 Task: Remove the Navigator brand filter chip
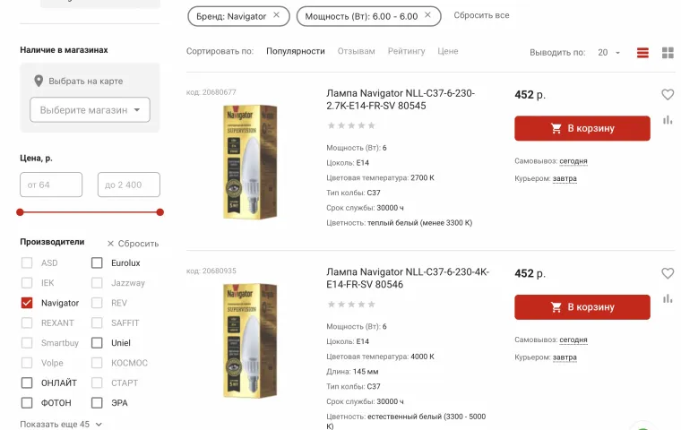point(276,15)
